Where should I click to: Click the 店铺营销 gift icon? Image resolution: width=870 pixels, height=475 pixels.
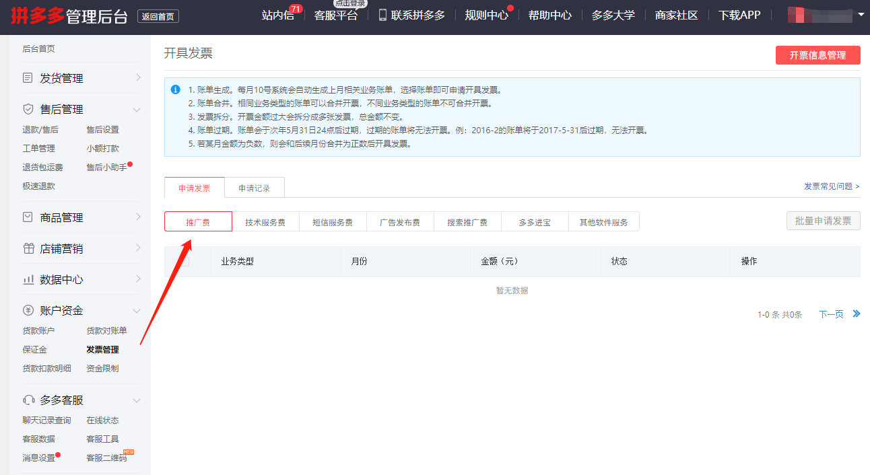tap(28, 248)
